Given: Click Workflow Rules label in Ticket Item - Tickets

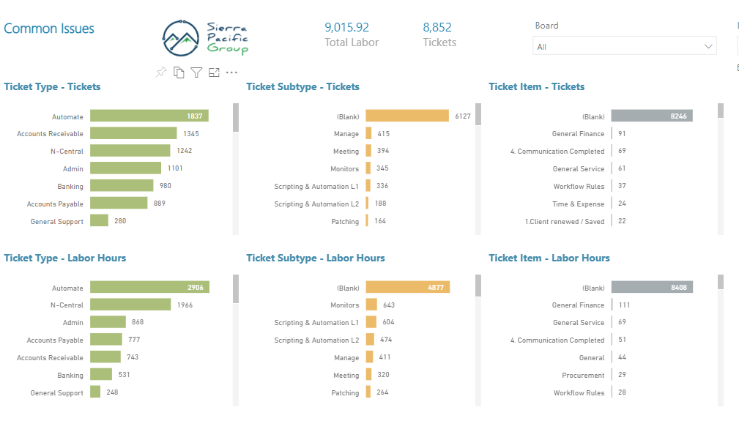Looking at the screenshot, I should [x=579, y=187].
